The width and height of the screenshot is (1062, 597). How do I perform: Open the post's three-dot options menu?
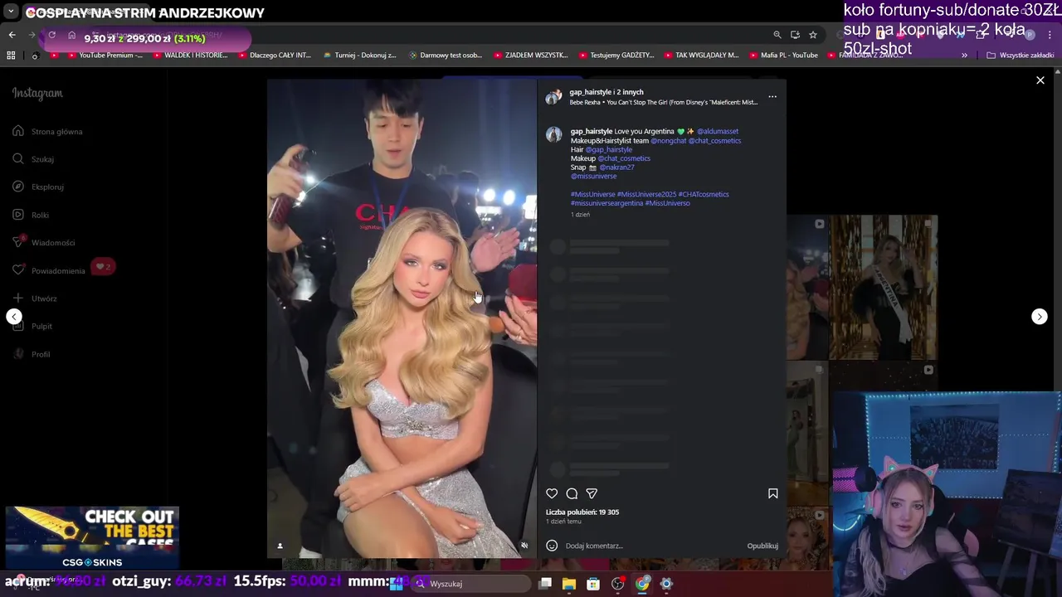(772, 96)
